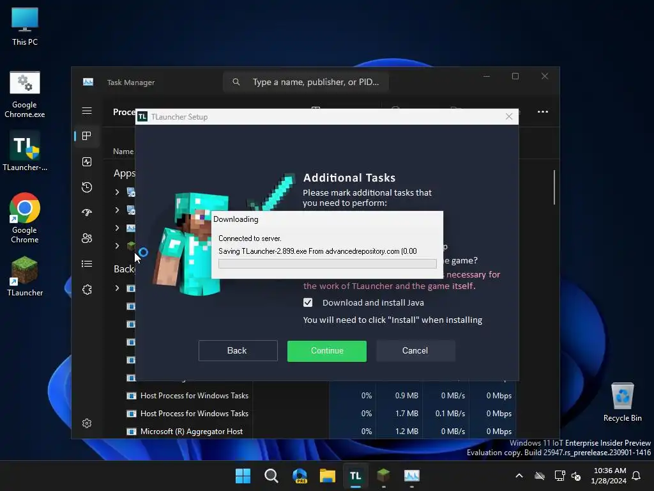Click the Task Manager vertical scrollbar
Image resolution: width=654 pixels, height=491 pixels.
[x=554, y=187]
